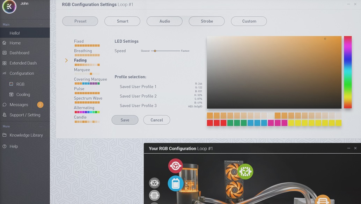Image resolution: width=361 pixels, height=204 pixels.
Task: Click the picker circle in color gradient
Action: (x=325, y=39)
